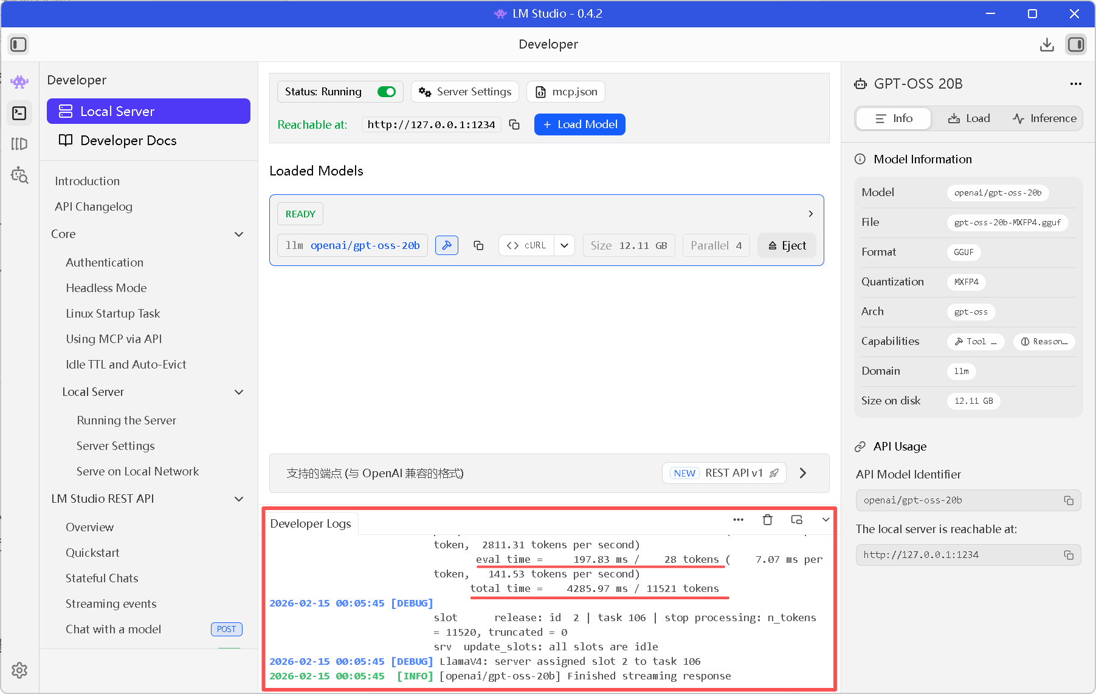Open the Developer terminal icon in sidebar
This screenshot has height=694, width=1096.
point(19,113)
